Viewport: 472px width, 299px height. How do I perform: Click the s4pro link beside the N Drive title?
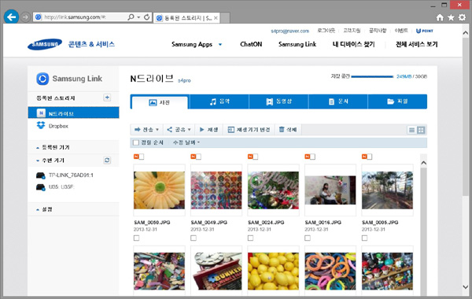click(x=184, y=81)
